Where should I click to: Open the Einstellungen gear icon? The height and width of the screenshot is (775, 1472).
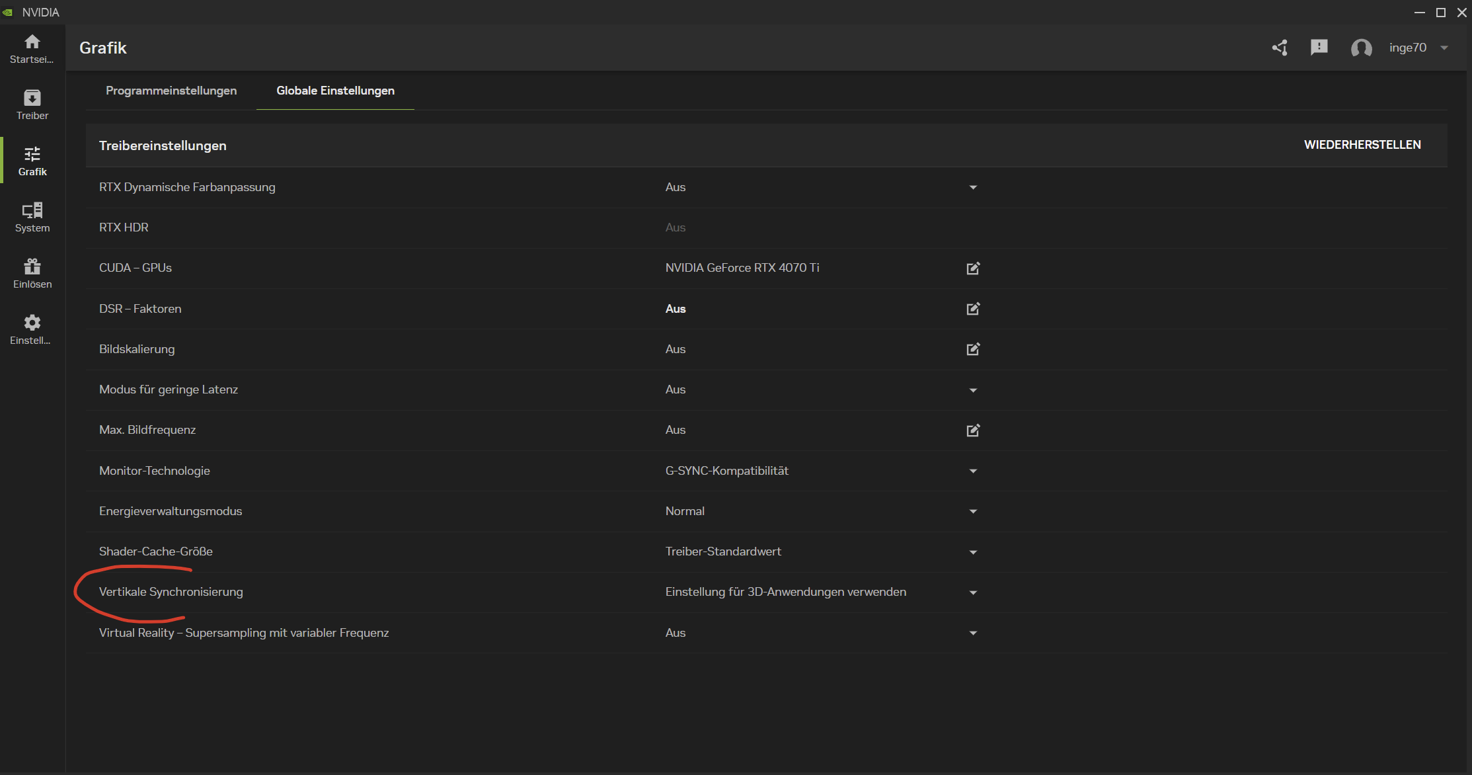(32, 330)
